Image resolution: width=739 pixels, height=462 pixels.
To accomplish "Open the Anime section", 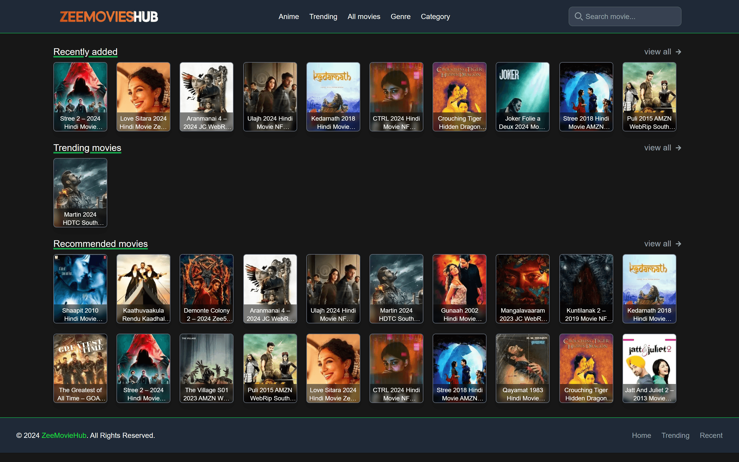I will (x=289, y=16).
